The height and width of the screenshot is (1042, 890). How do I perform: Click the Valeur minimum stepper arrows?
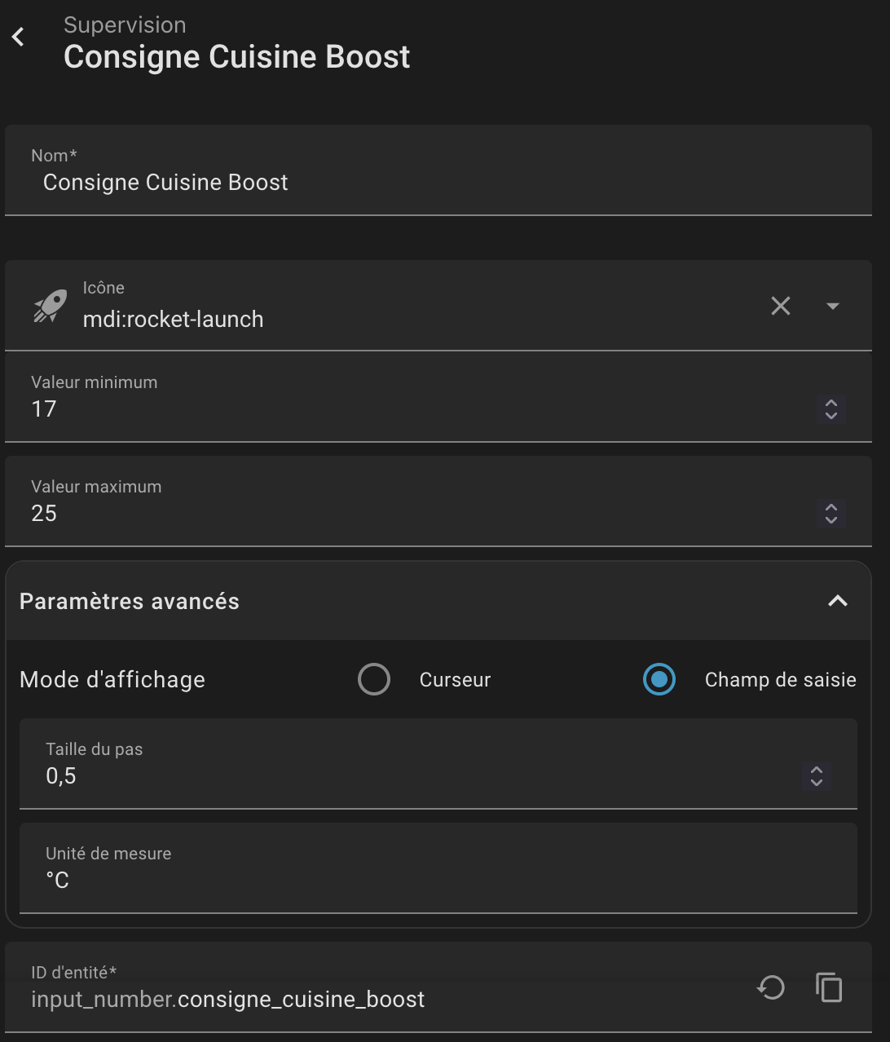click(831, 409)
